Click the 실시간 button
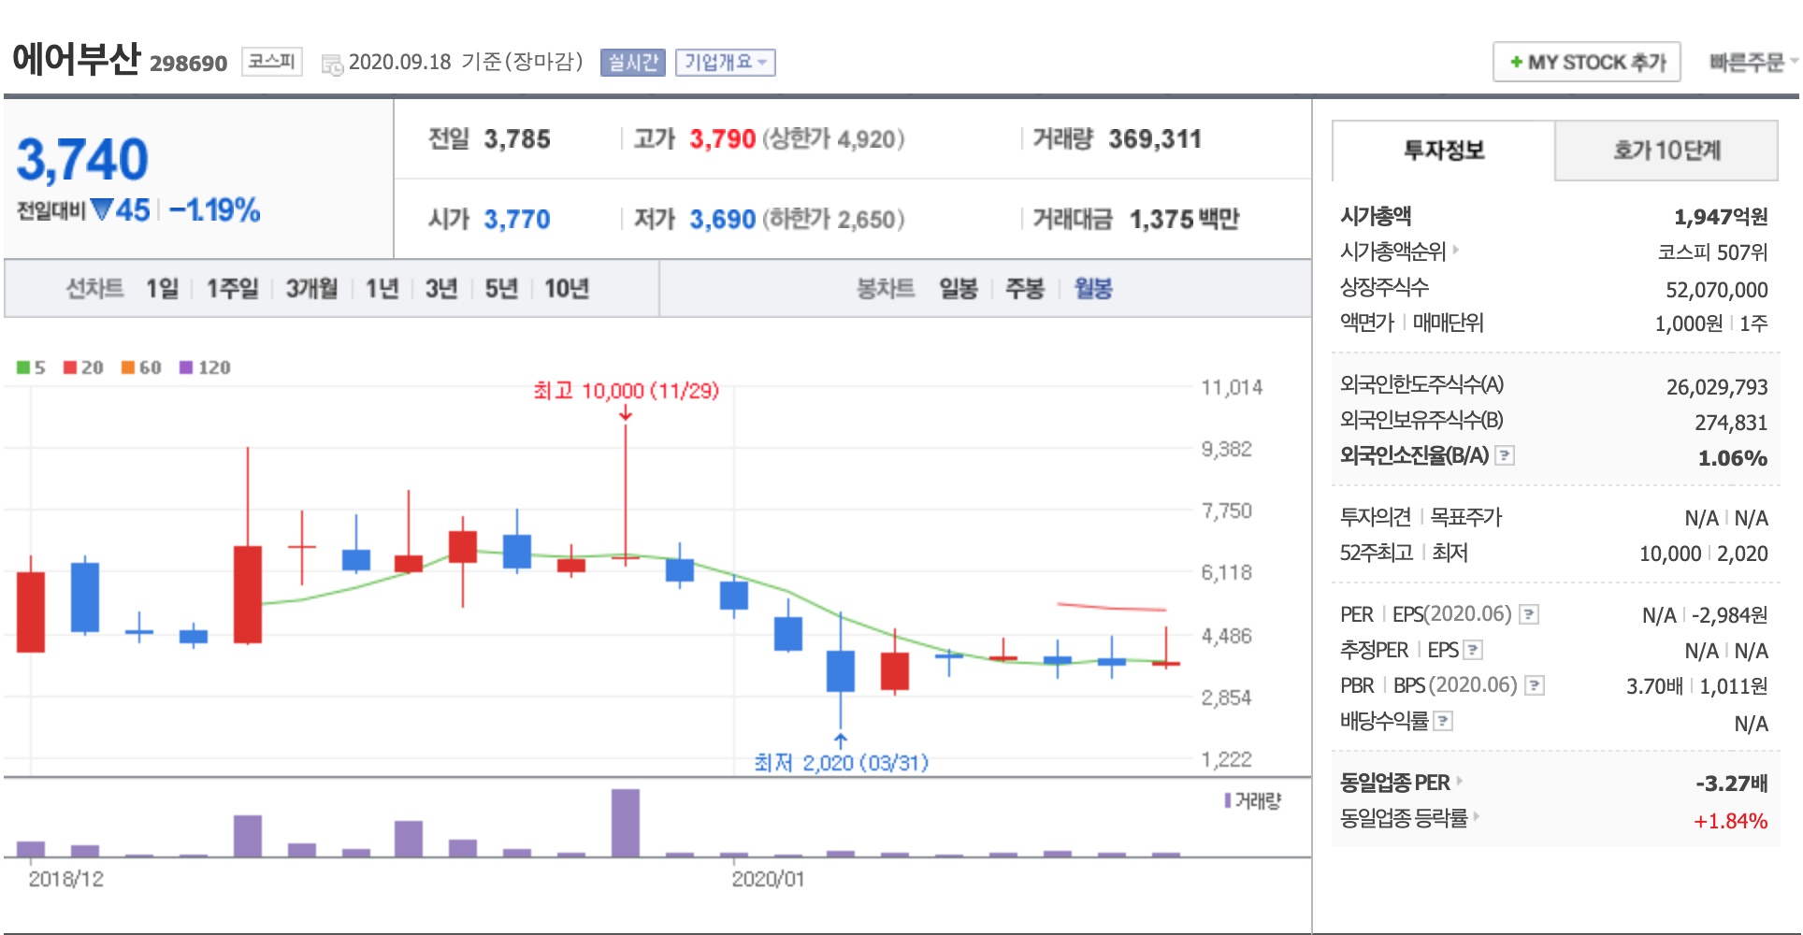 (x=633, y=63)
